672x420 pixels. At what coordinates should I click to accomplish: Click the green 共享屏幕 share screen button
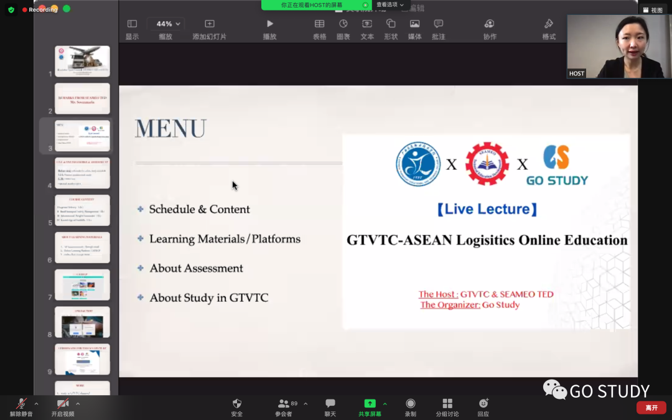coord(370,407)
